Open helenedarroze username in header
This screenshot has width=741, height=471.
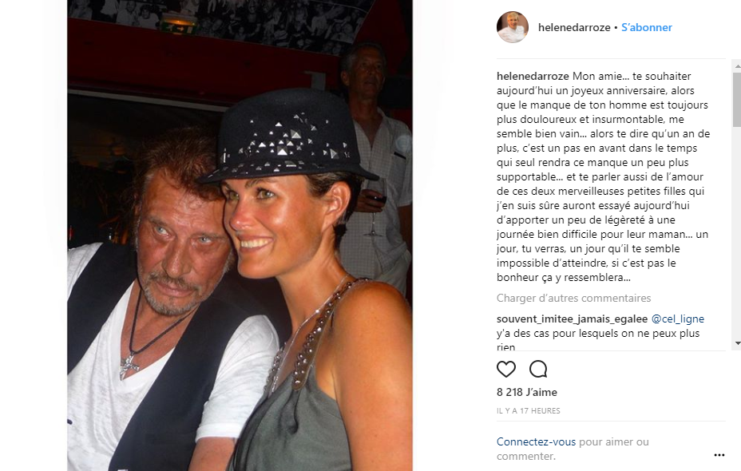pyautogui.click(x=574, y=27)
